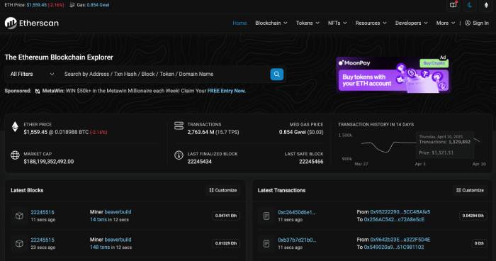Click Last Safe Block number 22245466
The height and width of the screenshot is (261, 496).
coord(311,162)
